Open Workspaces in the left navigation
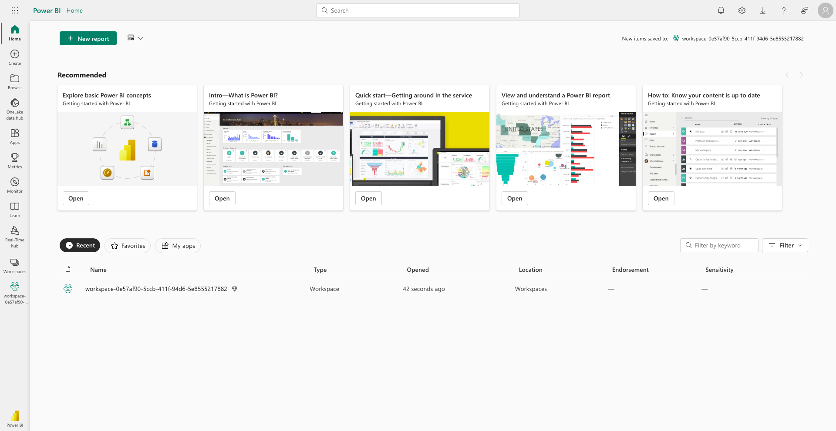This screenshot has height=431, width=836. [x=15, y=265]
